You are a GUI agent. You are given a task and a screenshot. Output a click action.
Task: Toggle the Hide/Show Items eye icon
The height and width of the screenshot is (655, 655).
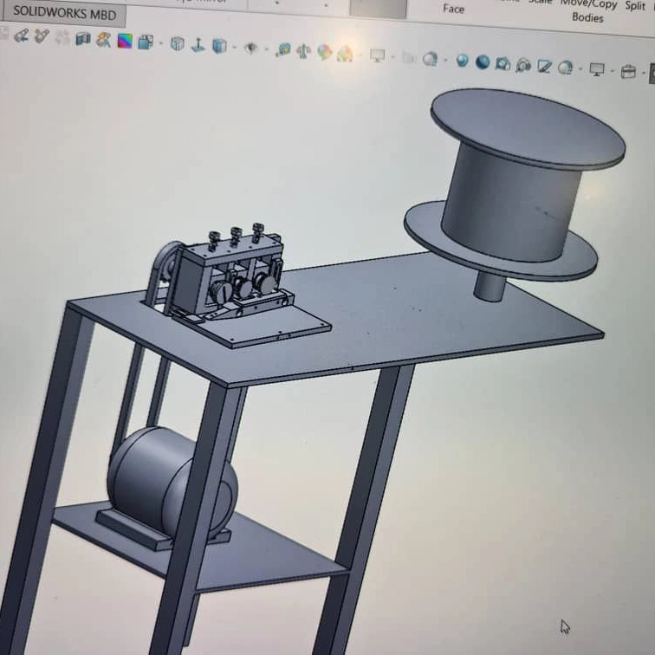250,49
